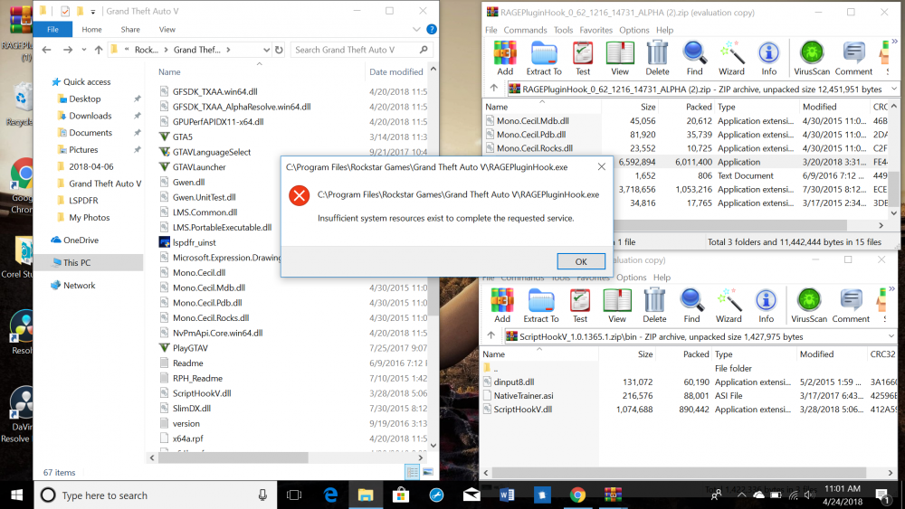905x509 pixels.
Task: Refresh the Explorer folder view
Action: (279, 50)
